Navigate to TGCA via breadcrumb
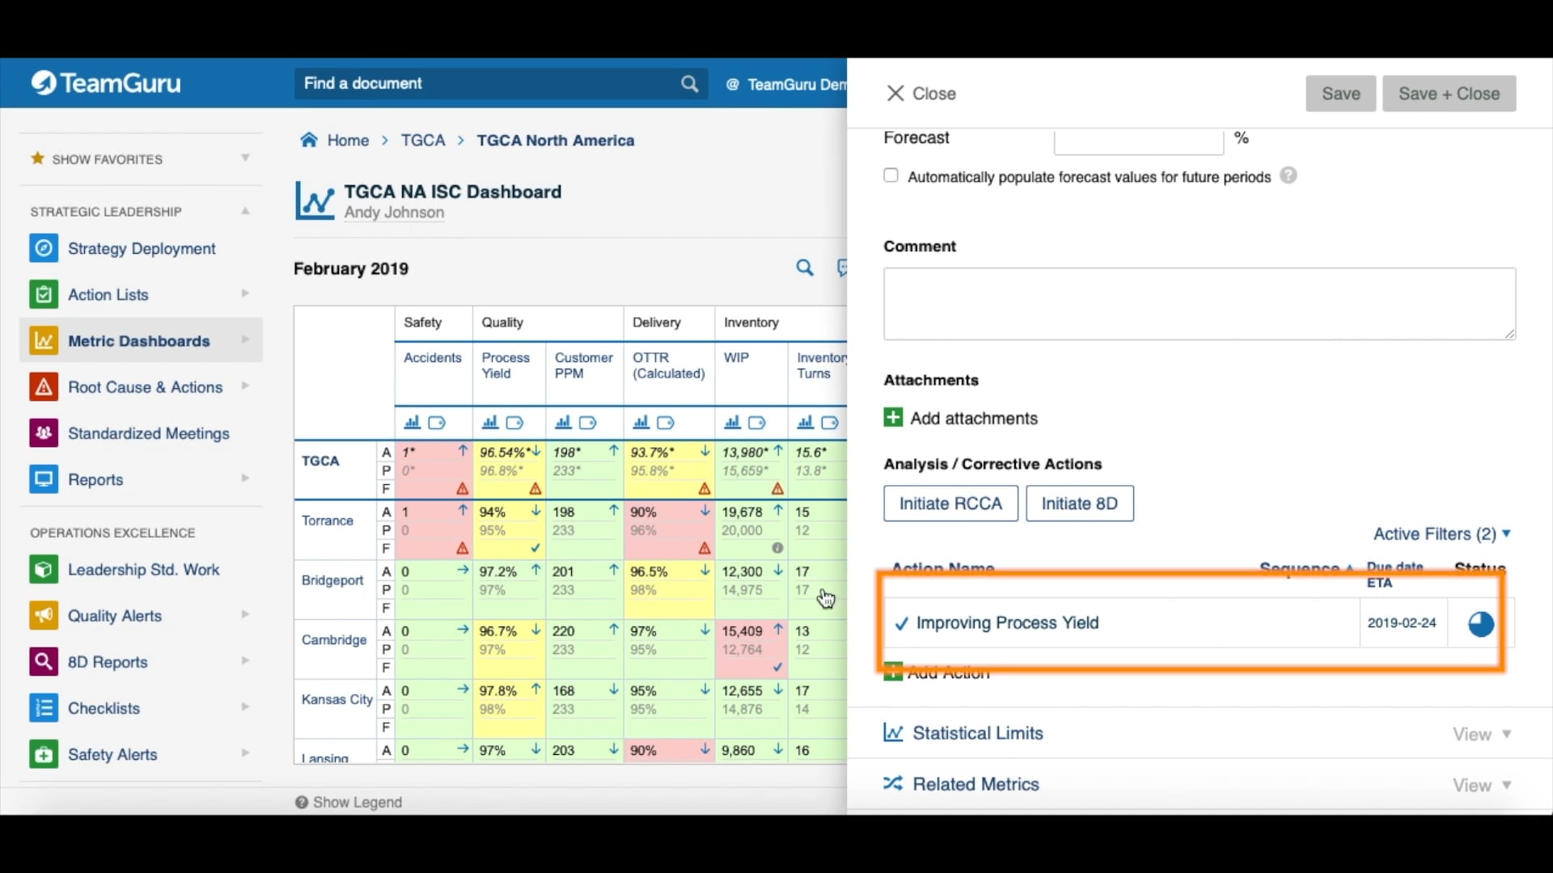The image size is (1553, 873). point(422,140)
